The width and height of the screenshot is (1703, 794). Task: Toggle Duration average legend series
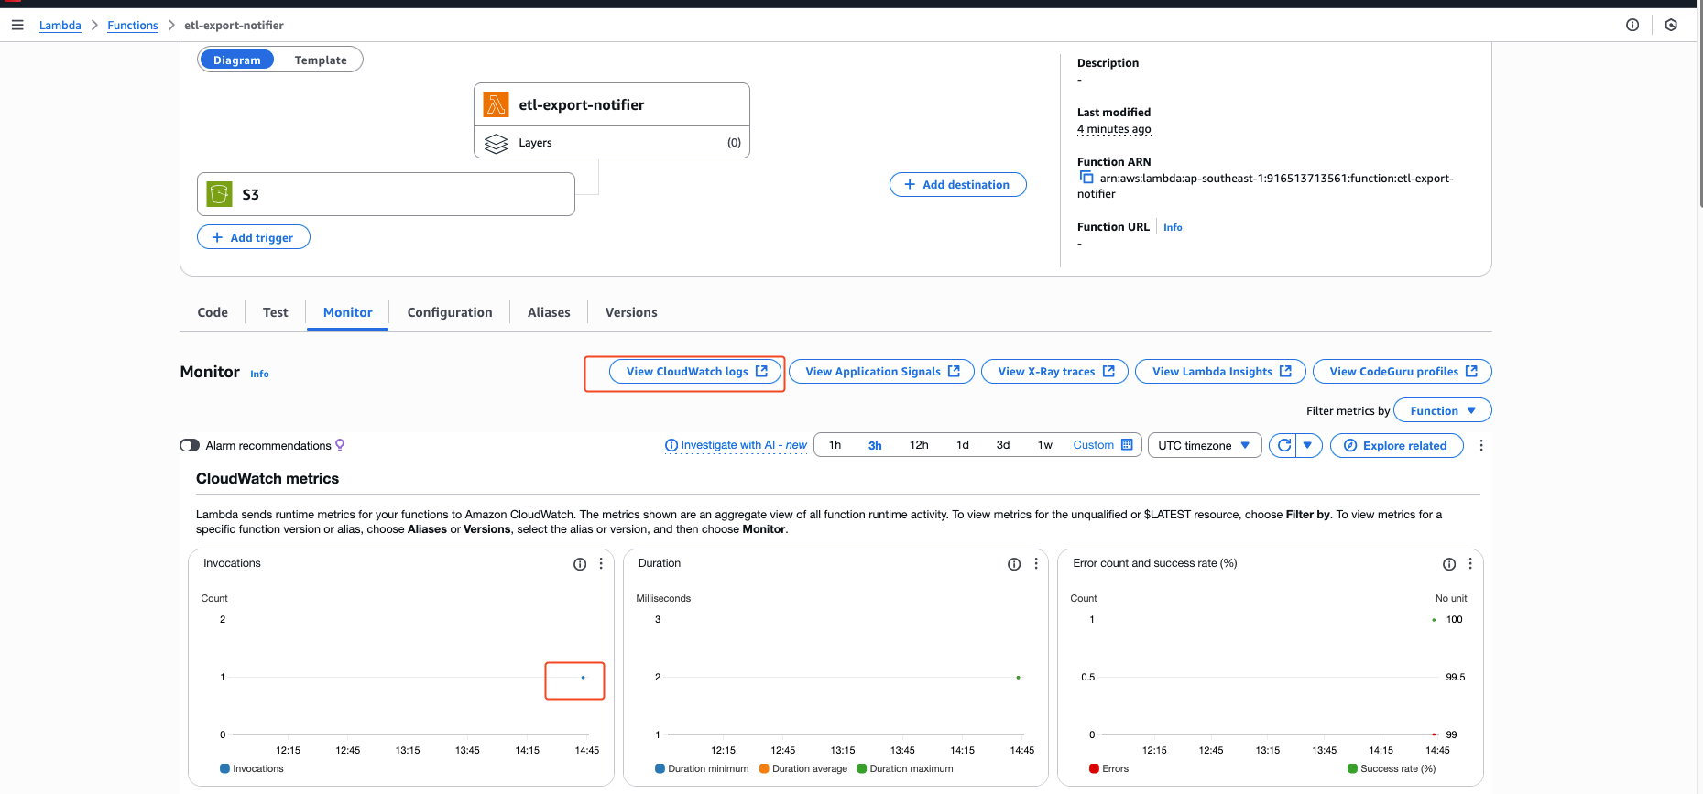[x=803, y=768]
